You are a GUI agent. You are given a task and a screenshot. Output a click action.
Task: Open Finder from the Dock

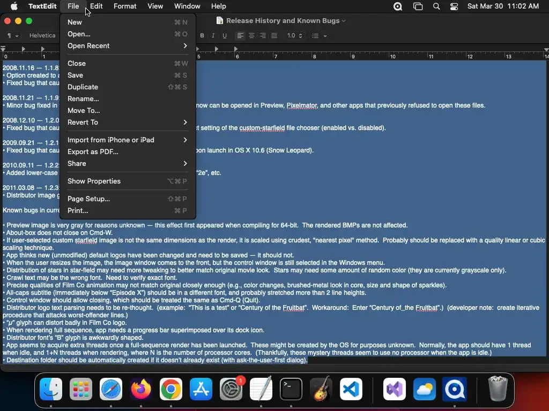click(x=51, y=389)
